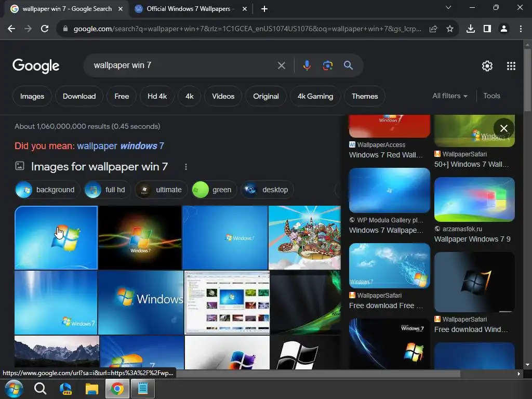This screenshot has height=399, width=532.
Task: Open colorful turtle illustration thumbnail
Action: tap(304, 237)
